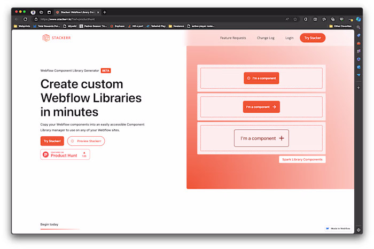Viewport: 374px width, 249px height.
Task: Go to Login page
Action: coord(290,38)
